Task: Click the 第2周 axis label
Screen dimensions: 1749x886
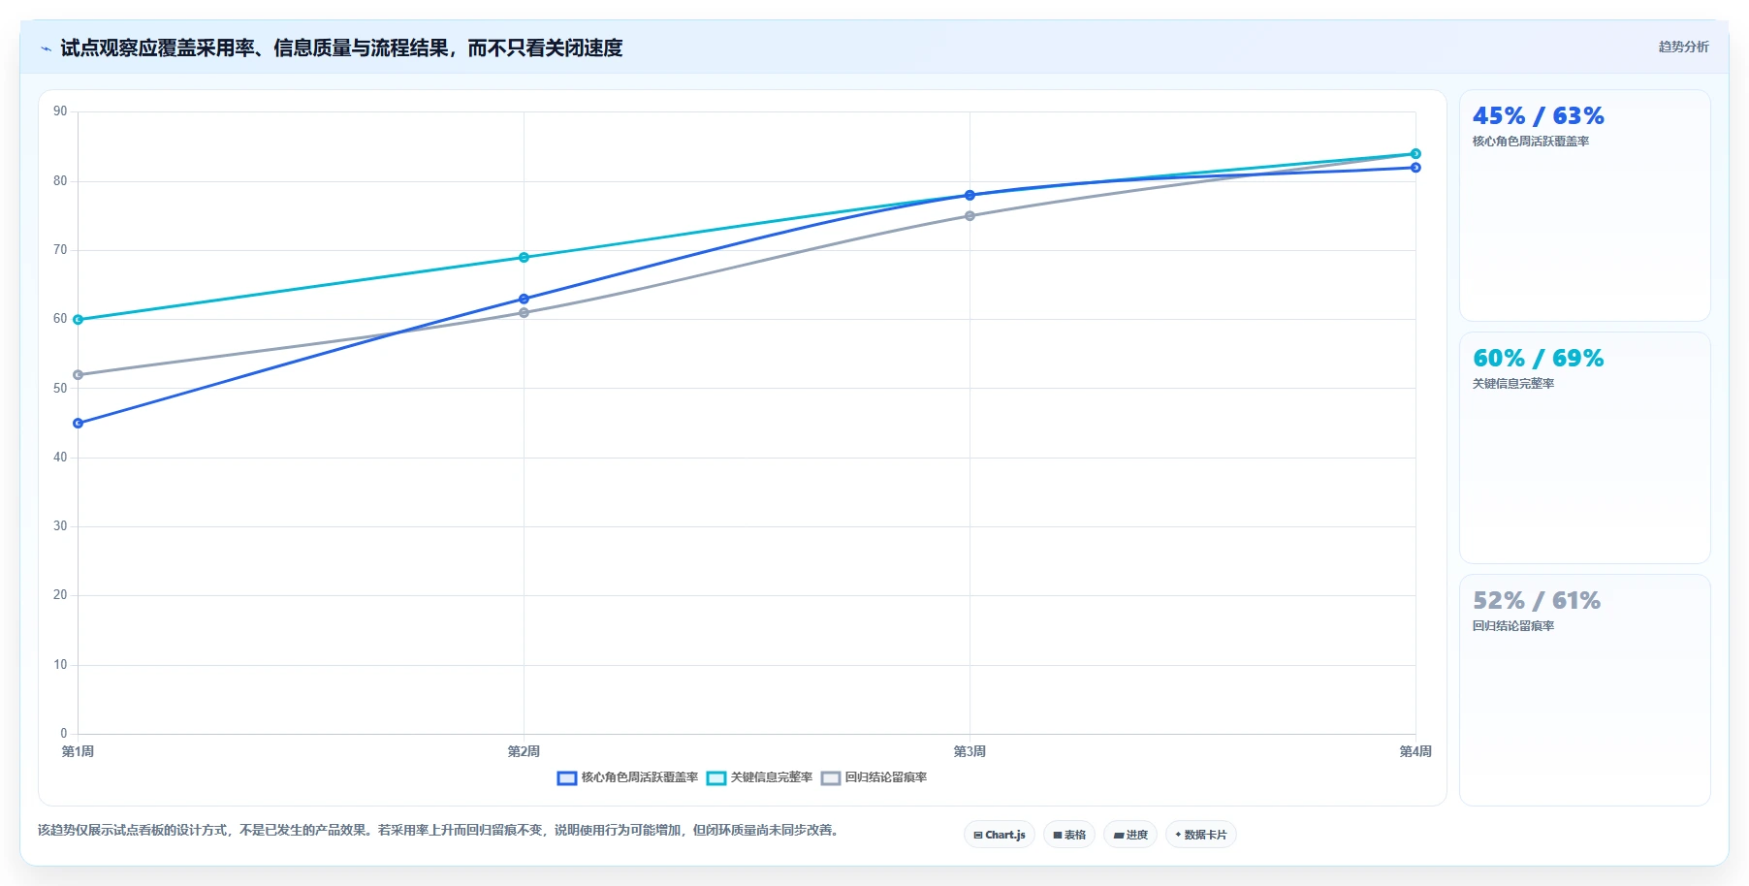Action: tap(524, 752)
